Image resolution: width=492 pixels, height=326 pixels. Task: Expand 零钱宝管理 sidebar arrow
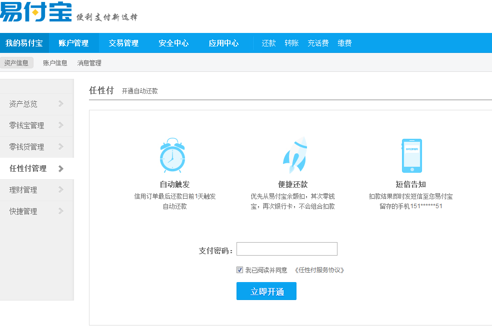point(61,125)
